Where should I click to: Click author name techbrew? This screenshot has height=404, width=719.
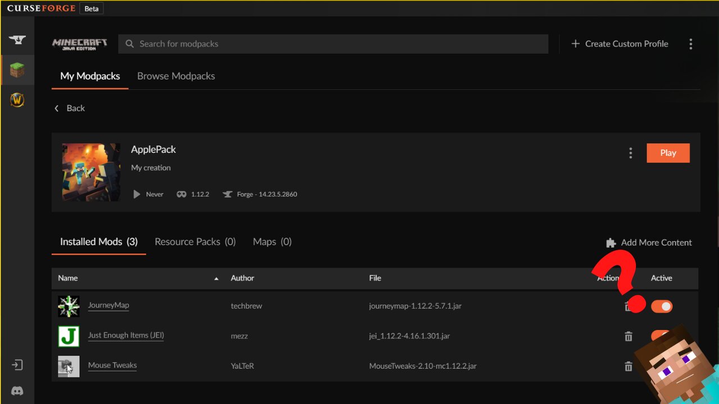tap(247, 306)
